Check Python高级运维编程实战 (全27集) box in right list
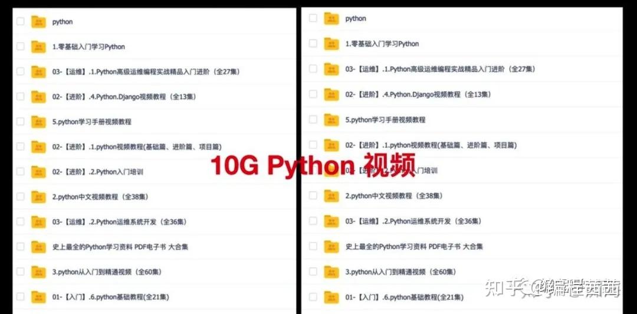 point(313,68)
